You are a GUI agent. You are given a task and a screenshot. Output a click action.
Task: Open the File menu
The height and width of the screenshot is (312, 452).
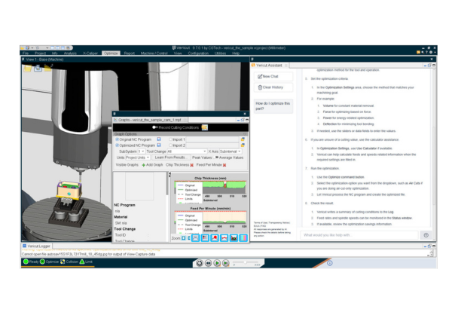(26, 54)
